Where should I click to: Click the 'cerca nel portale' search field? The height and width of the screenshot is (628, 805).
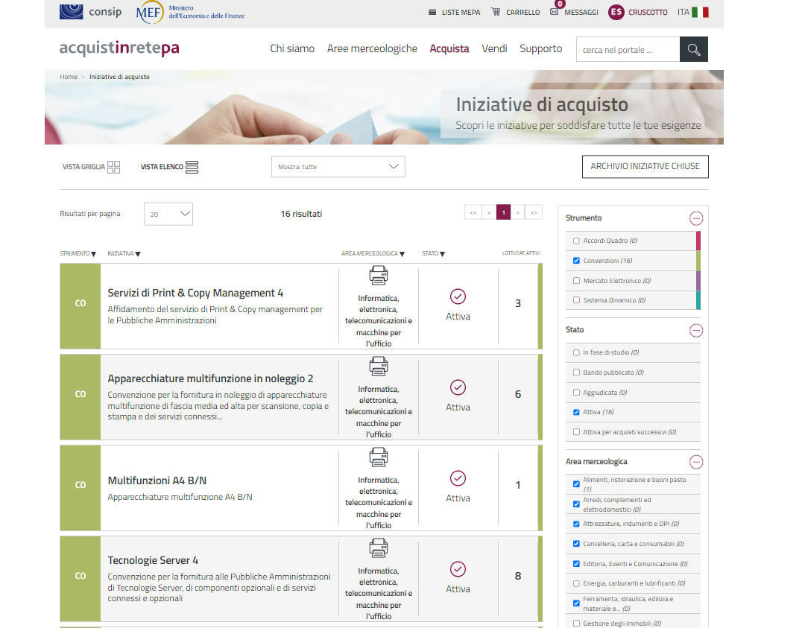pos(628,50)
